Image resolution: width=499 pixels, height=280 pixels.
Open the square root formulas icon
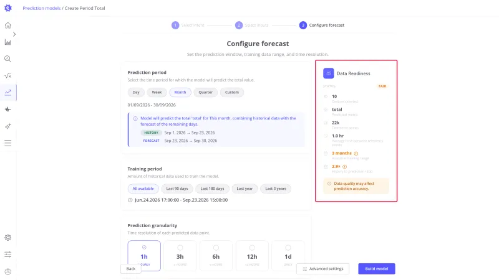click(8, 75)
